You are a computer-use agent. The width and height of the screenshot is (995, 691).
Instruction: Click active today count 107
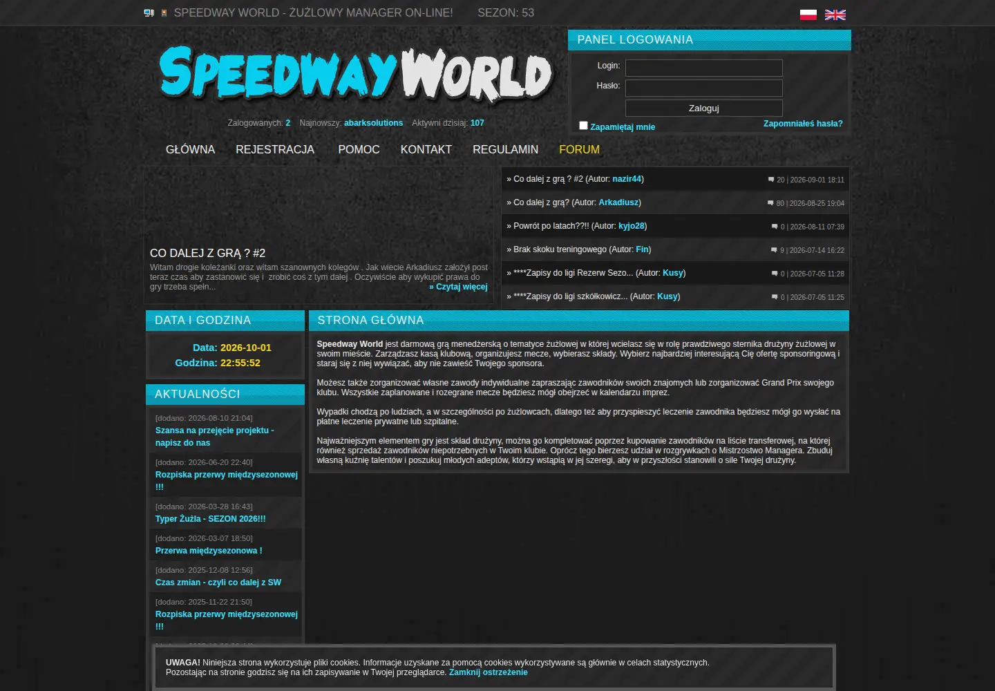[477, 123]
